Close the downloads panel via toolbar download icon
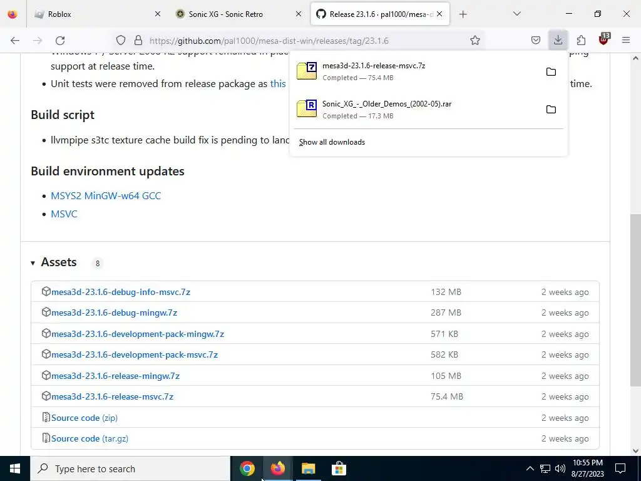Image resolution: width=641 pixels, height=481 pixels. point(558,40)
